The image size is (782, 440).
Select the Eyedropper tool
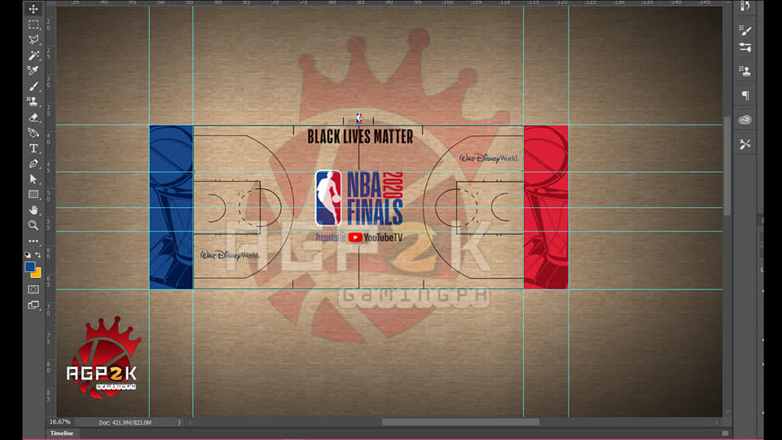pyautogui.click(x=33, y=71)
